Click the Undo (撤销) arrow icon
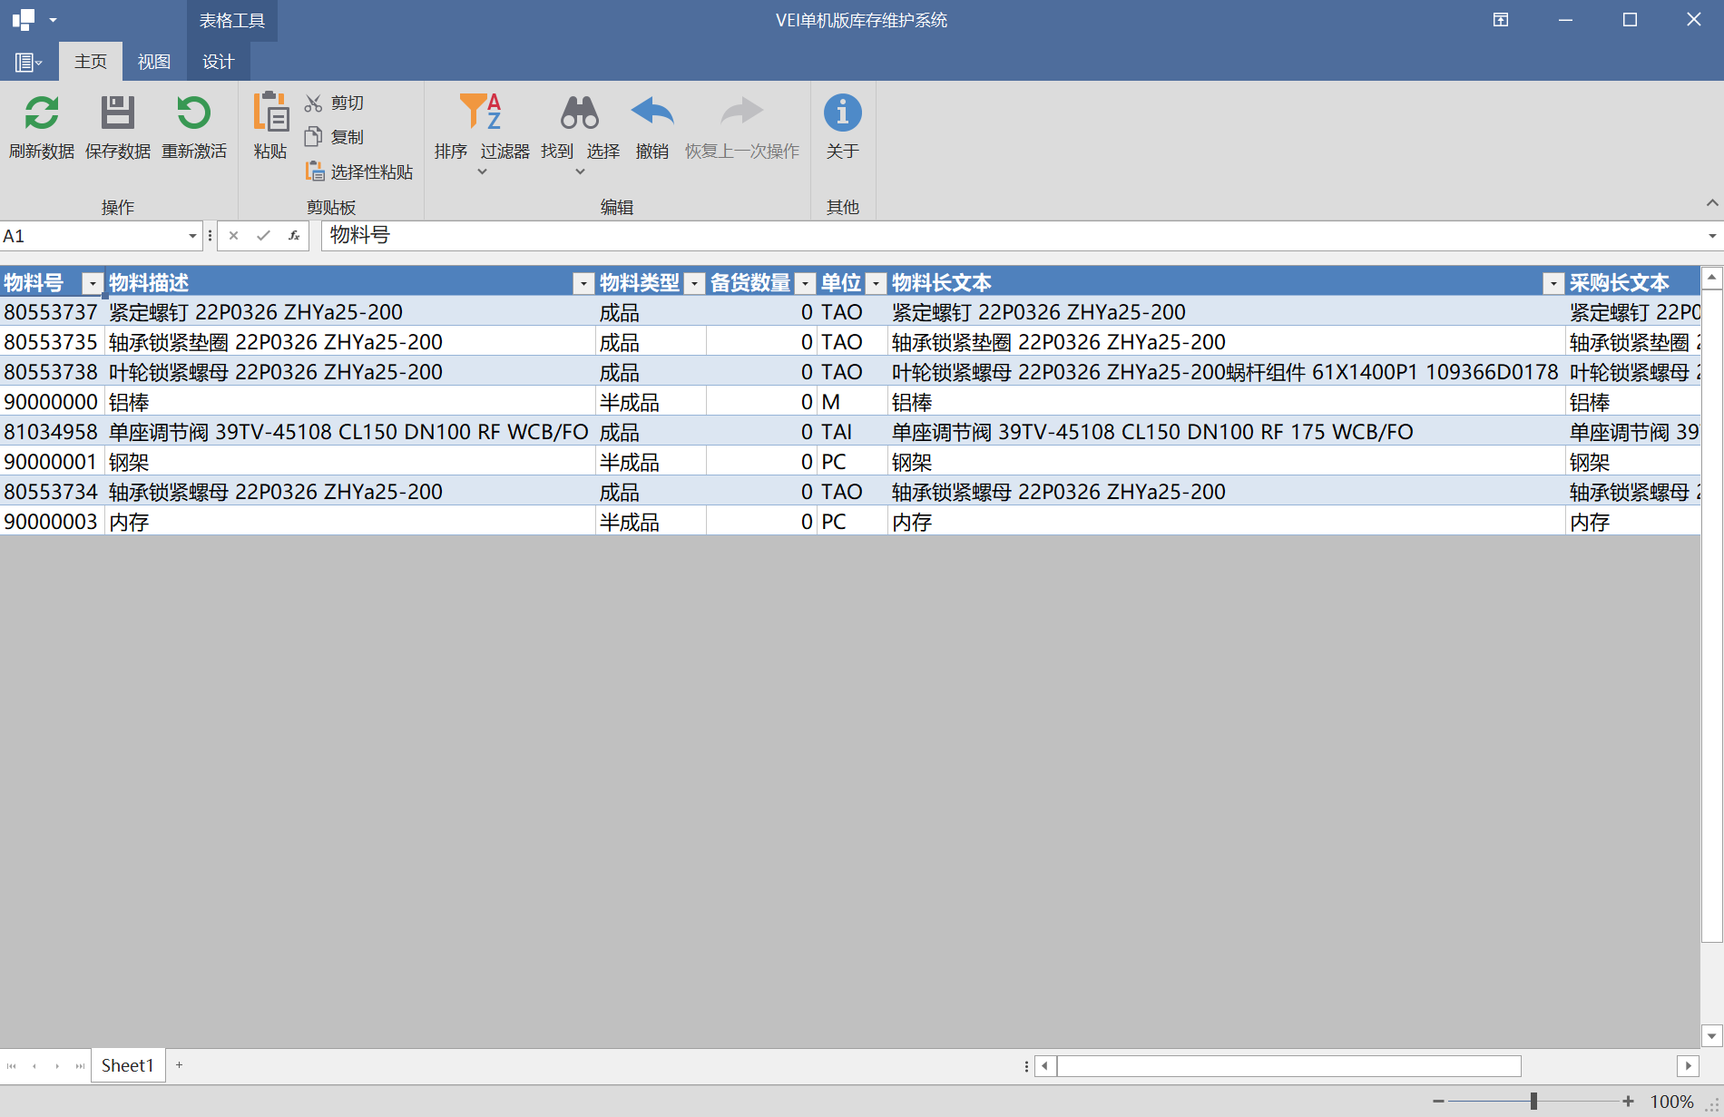1724x1117 pixels. pyautogui.click(x=651, y=113)
